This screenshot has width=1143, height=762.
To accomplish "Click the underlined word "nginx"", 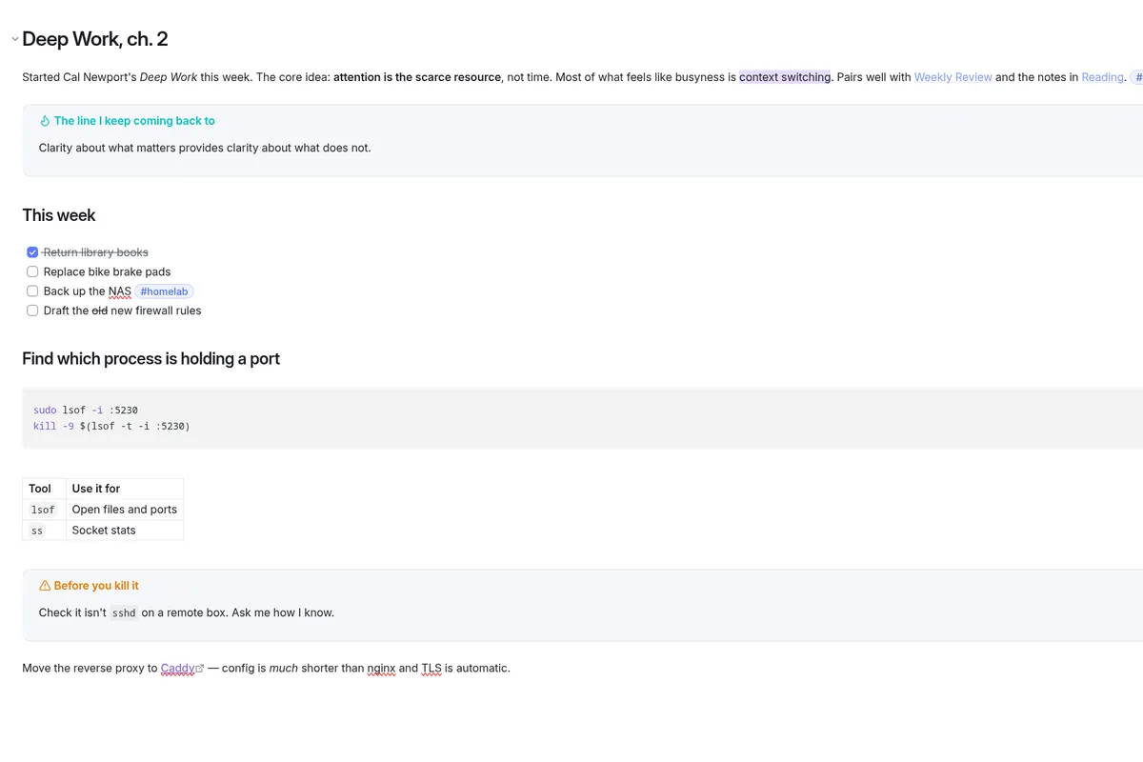I will coord(381,669).
